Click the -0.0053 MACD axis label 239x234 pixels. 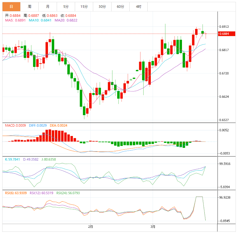point(224,153)
